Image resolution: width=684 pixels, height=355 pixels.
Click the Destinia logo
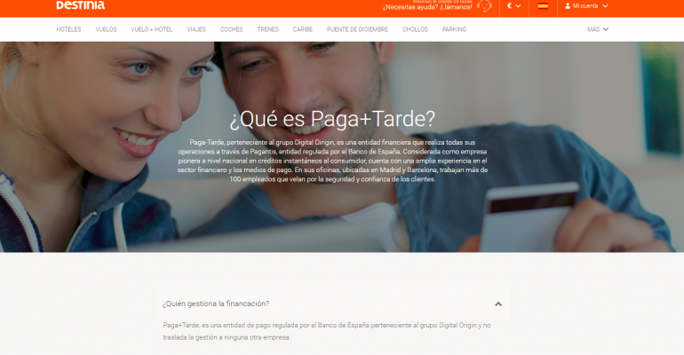[81, 4]
